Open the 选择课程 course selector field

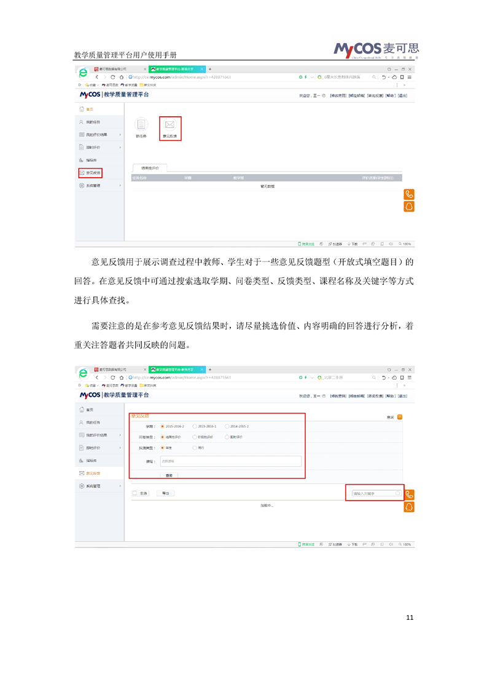point(231,461)
